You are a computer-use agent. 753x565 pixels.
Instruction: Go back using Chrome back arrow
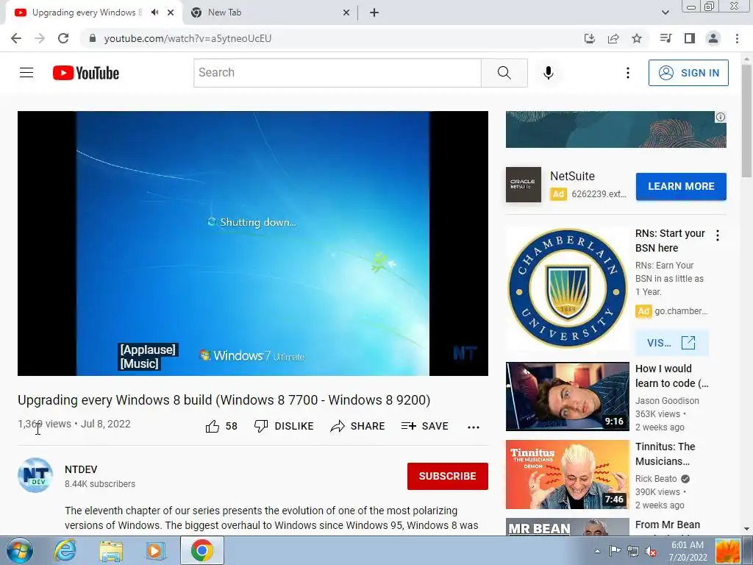pyautogui.click(x=16, y=38)
